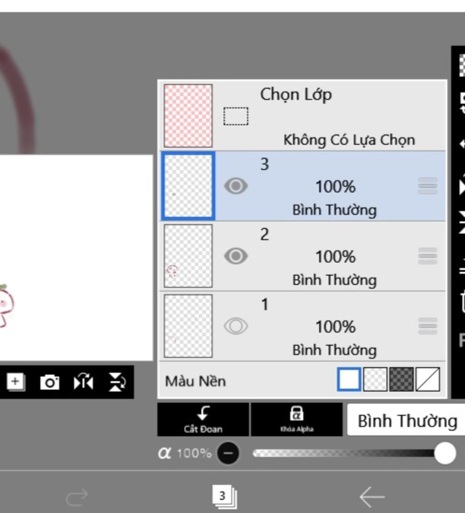This screenshot has width=465, height=513.
Task: Add a new layer with the plus icon
Action: point(16,382)
